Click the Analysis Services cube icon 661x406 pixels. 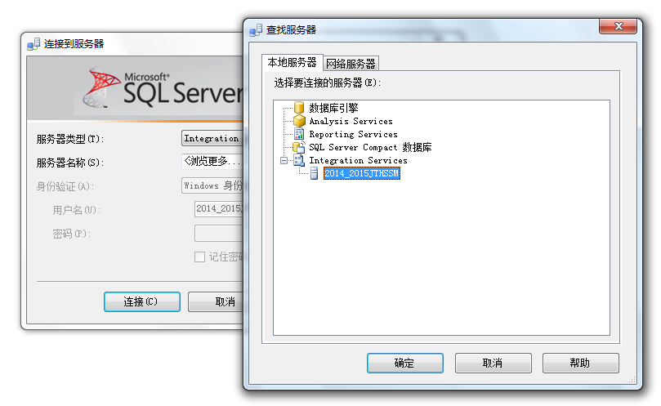point(299,121)
